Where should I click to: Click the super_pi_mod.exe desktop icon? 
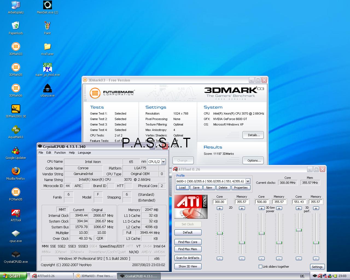pyautogui.click(x=47, y=70)
